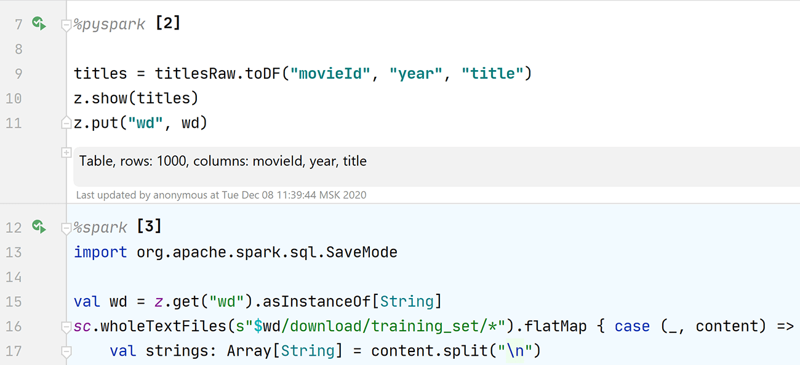This screenshot has width=800, height=365.
Task: Place cursor on "titlesRaw.toDF" call
Action: [218, 74]
